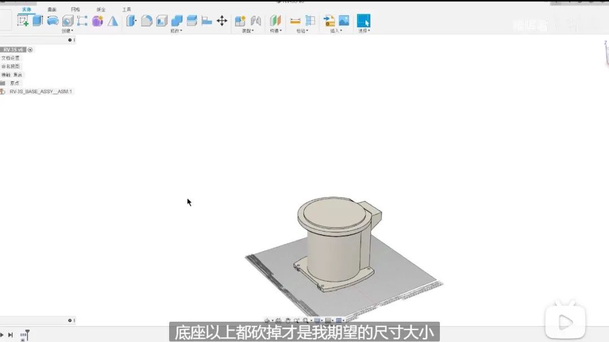The height and width of the screenshot is (342, 609).
Task: Toggle the visibility dot next to RV-3S v6
Action: [x=30, y=50]
